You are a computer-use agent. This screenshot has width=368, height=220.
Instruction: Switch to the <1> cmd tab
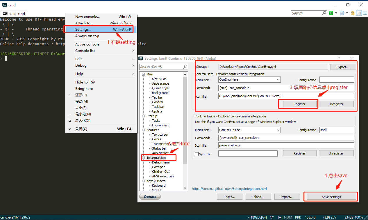pos(14,14)
